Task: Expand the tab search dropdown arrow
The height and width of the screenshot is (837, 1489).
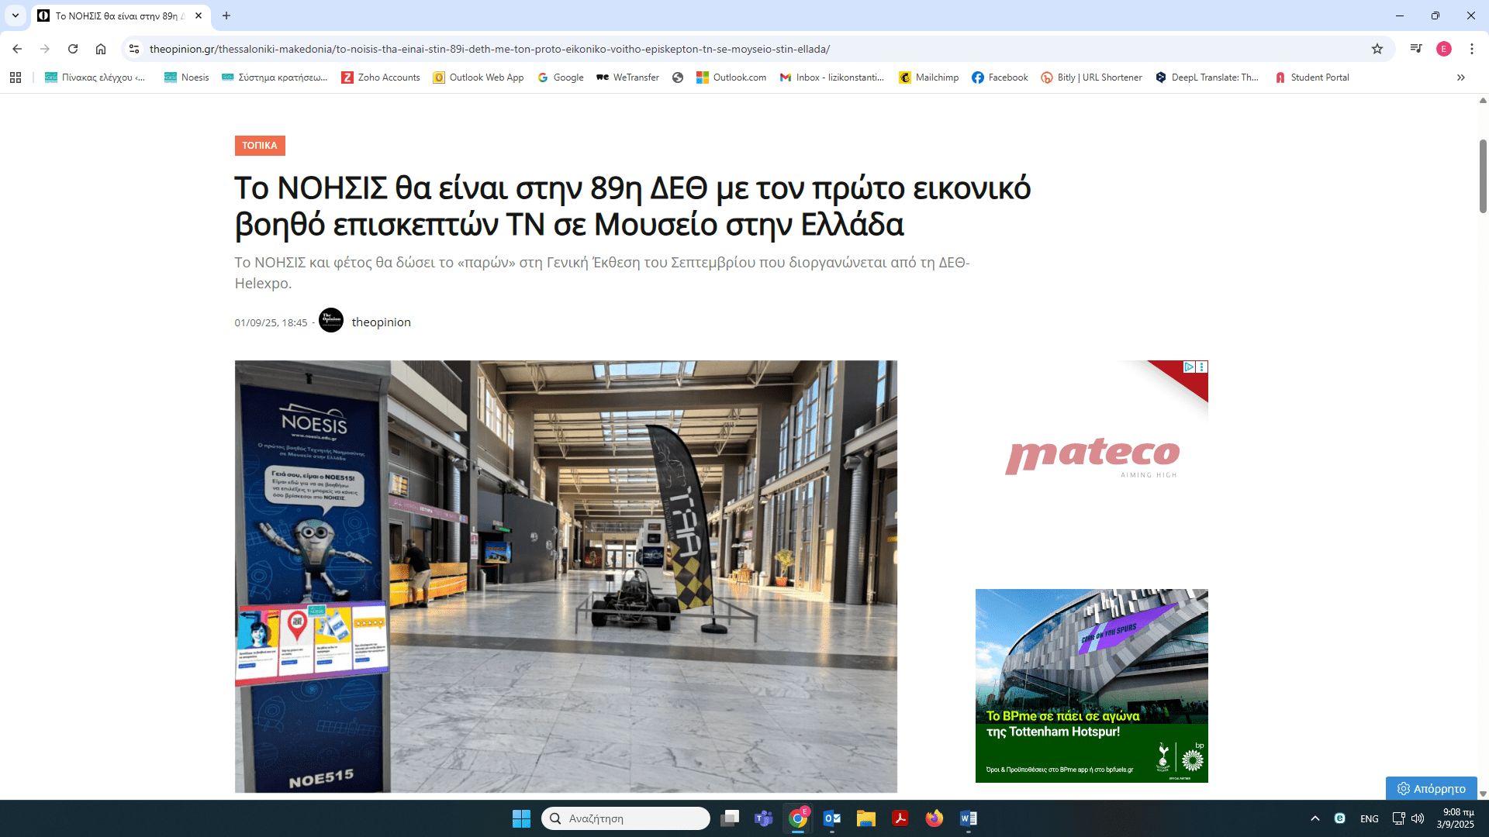Action: [x=16, y=15]
